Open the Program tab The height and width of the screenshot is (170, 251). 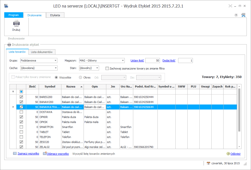(x=14, y=15)
